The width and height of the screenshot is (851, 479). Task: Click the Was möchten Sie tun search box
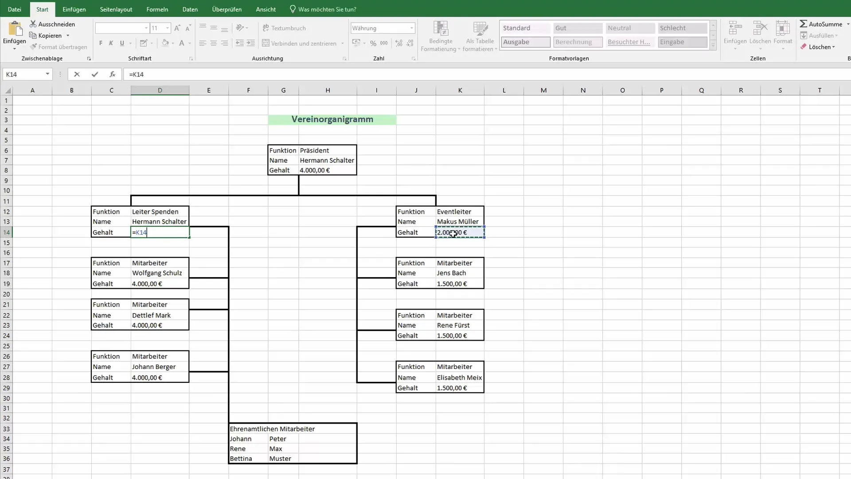click(323, 9)
